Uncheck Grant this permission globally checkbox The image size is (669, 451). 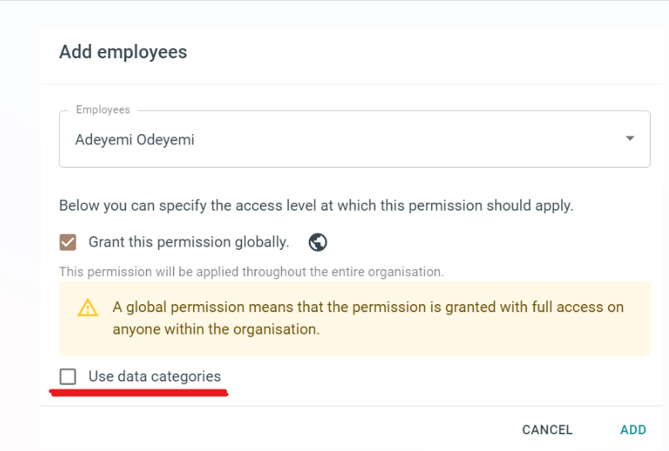68,242
